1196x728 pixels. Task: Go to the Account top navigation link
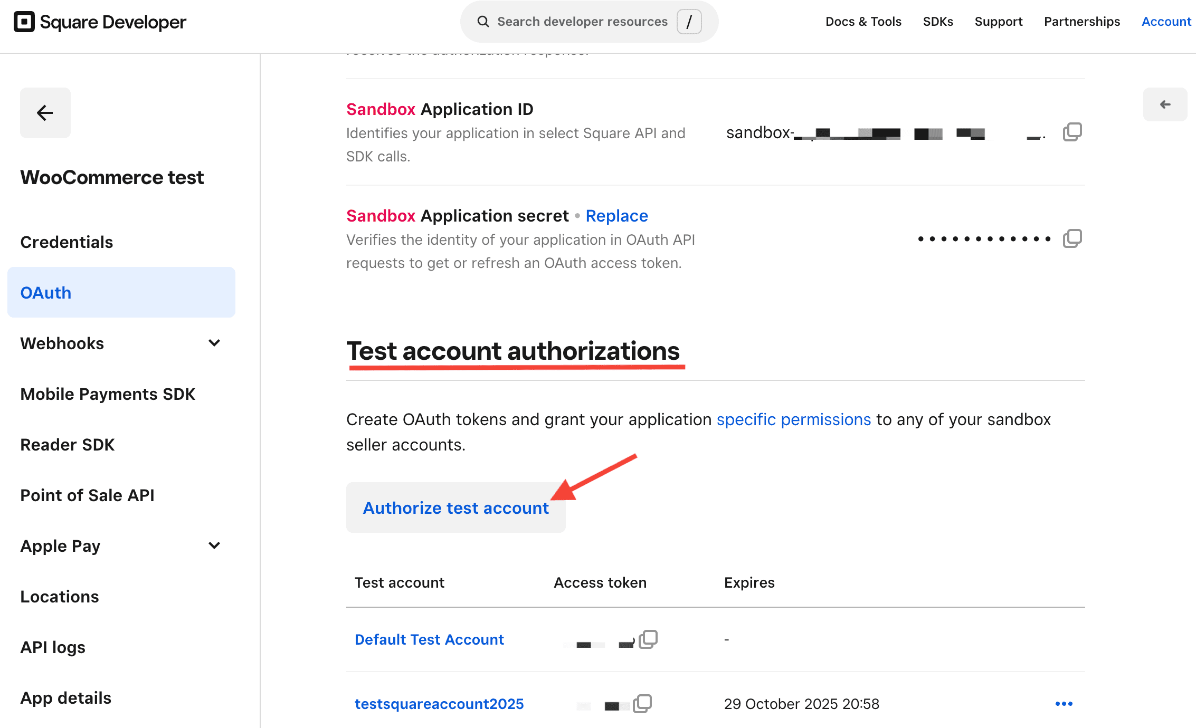1166,22
